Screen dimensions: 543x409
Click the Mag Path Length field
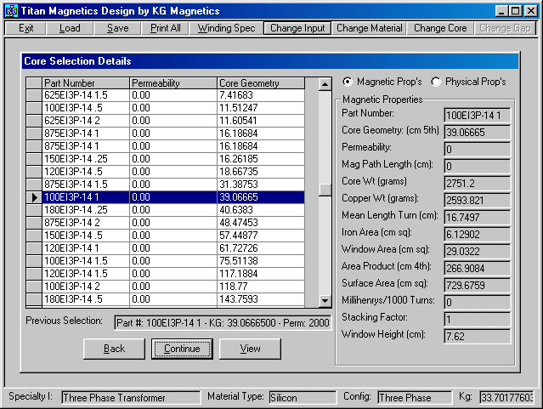(x=477, y=167)
